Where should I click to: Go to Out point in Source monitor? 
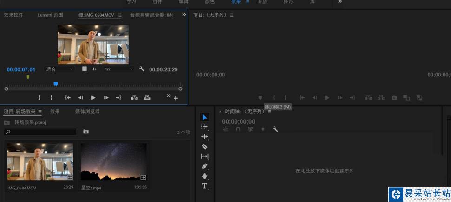coord(118,98)
